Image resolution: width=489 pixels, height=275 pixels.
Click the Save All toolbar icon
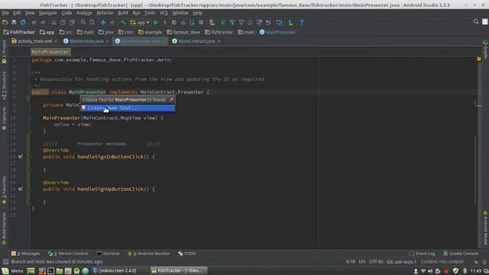pyautogui.click(x=14, y=22)
